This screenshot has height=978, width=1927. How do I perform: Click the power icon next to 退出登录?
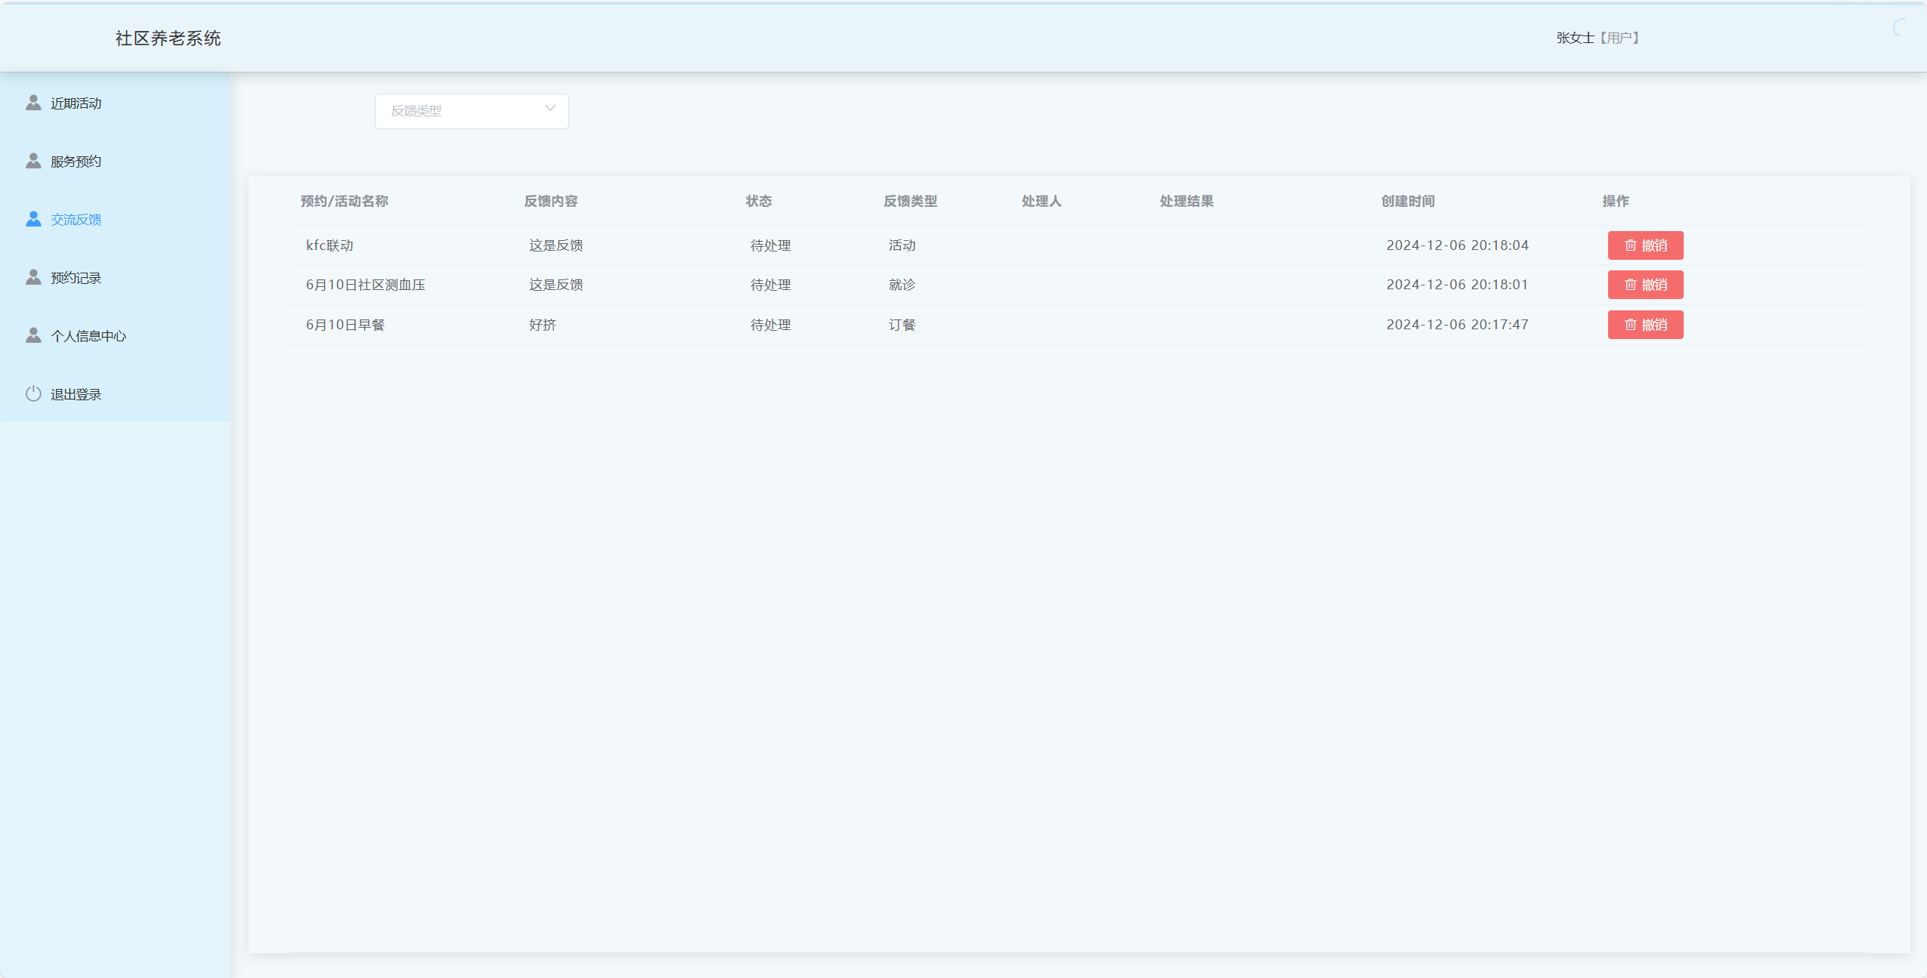point(32,393)
